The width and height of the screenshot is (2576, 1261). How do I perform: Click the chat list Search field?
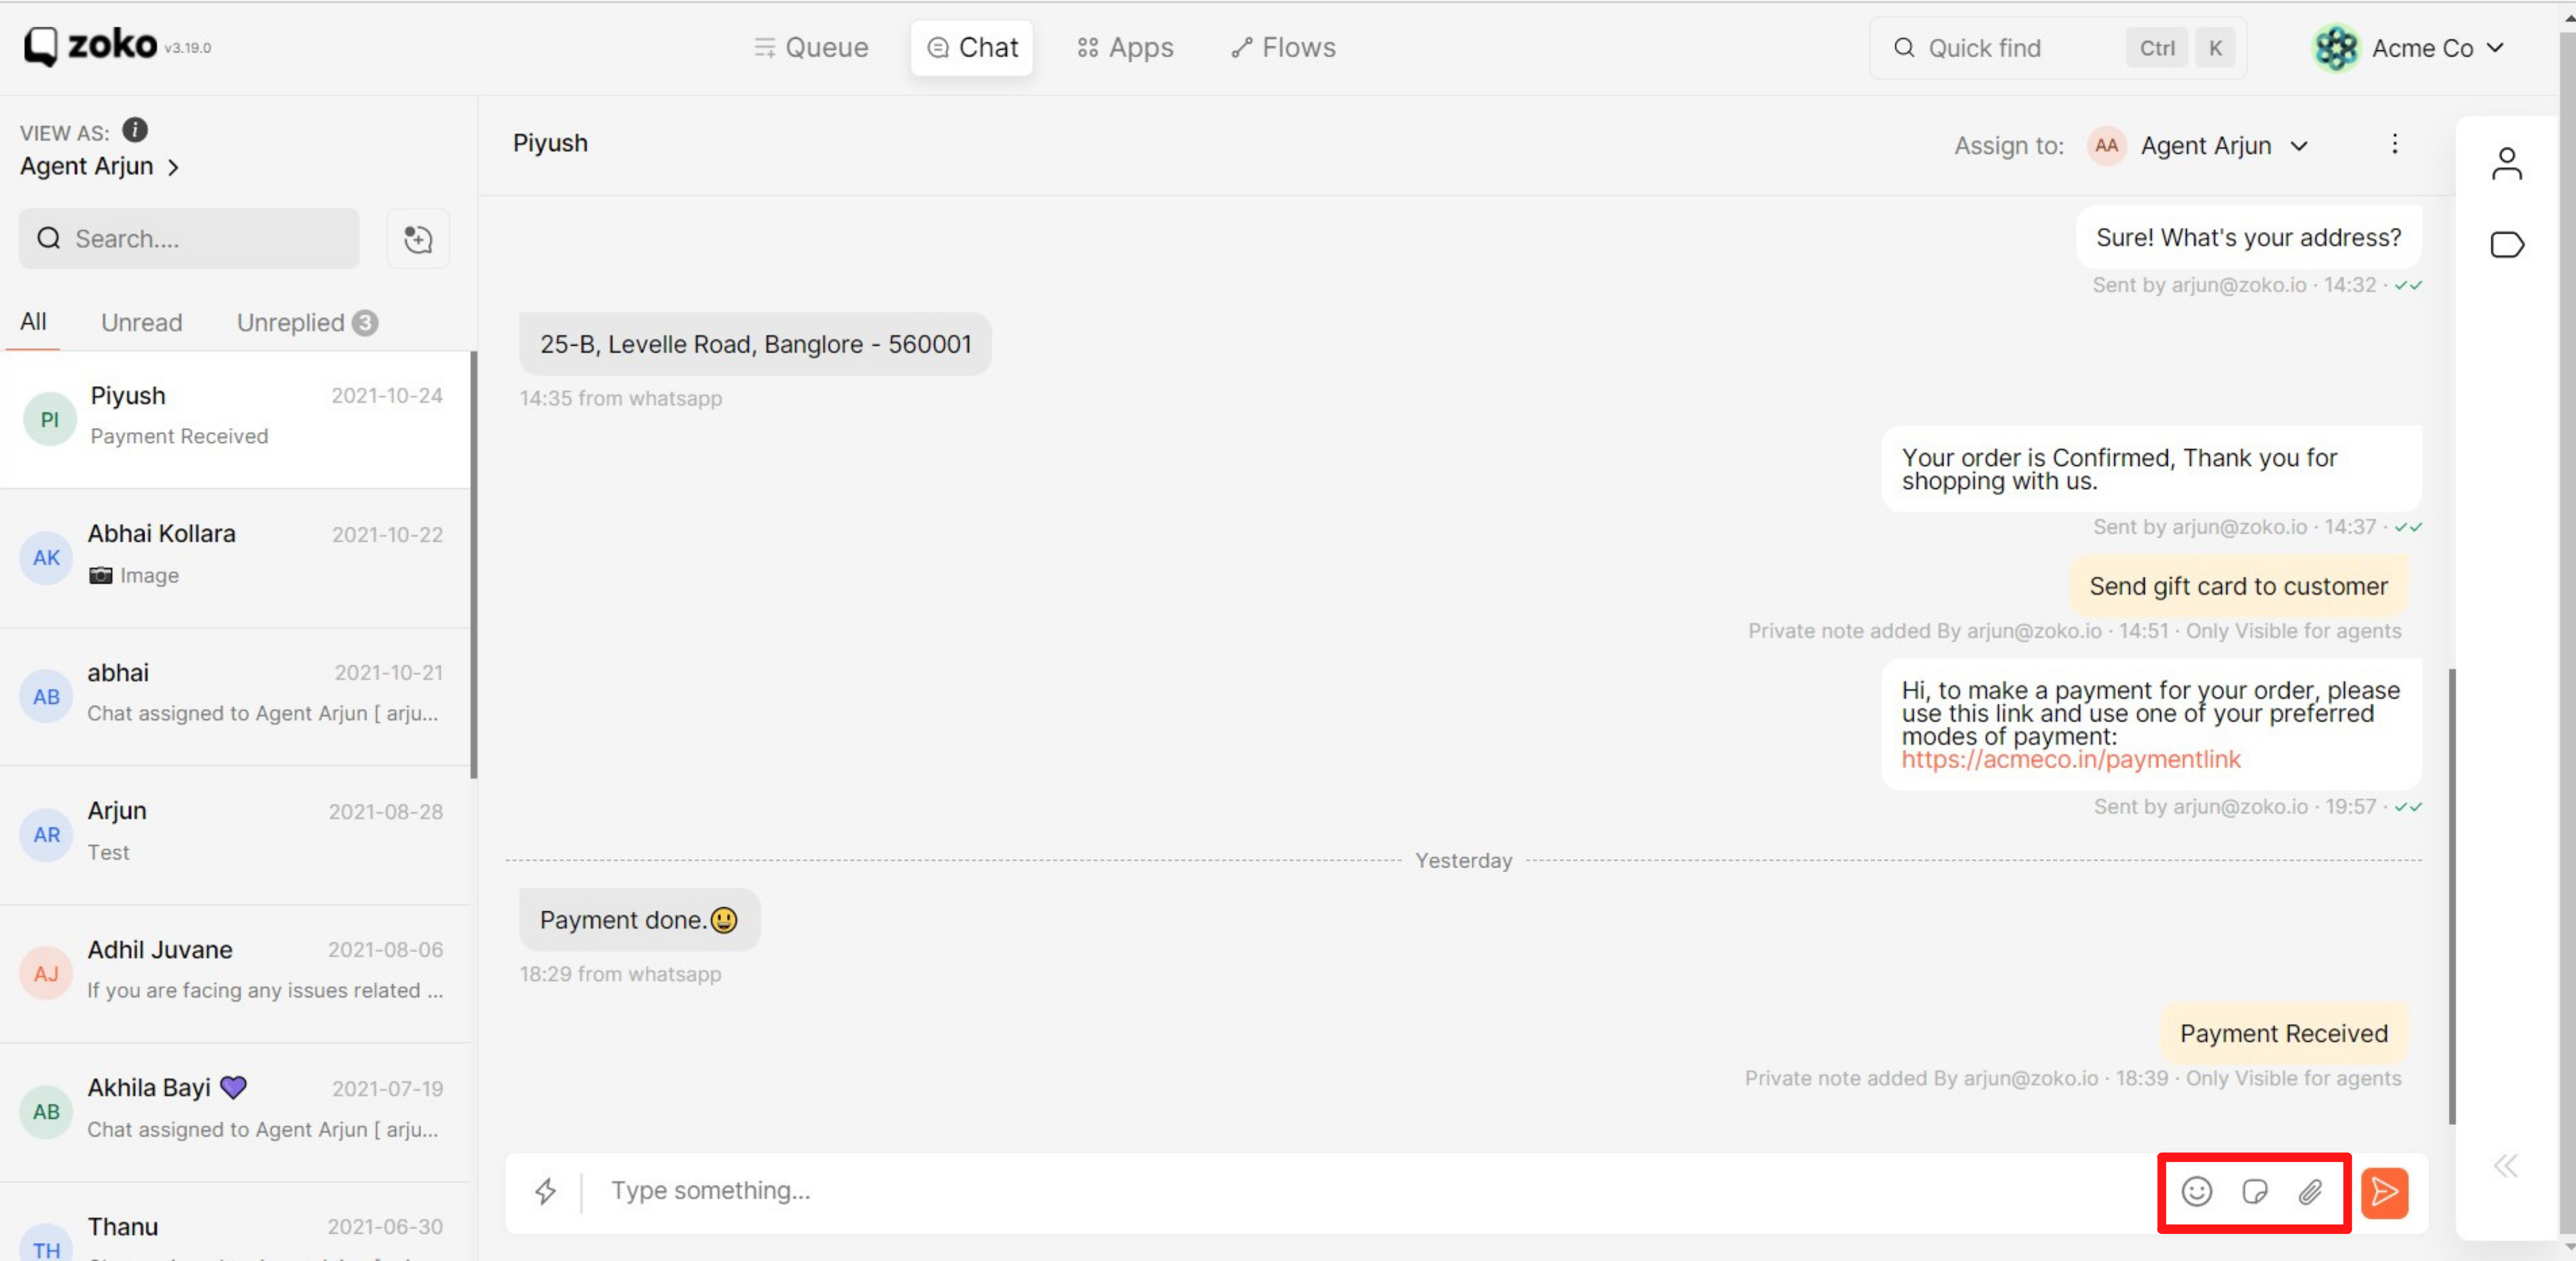click(189, 239)
